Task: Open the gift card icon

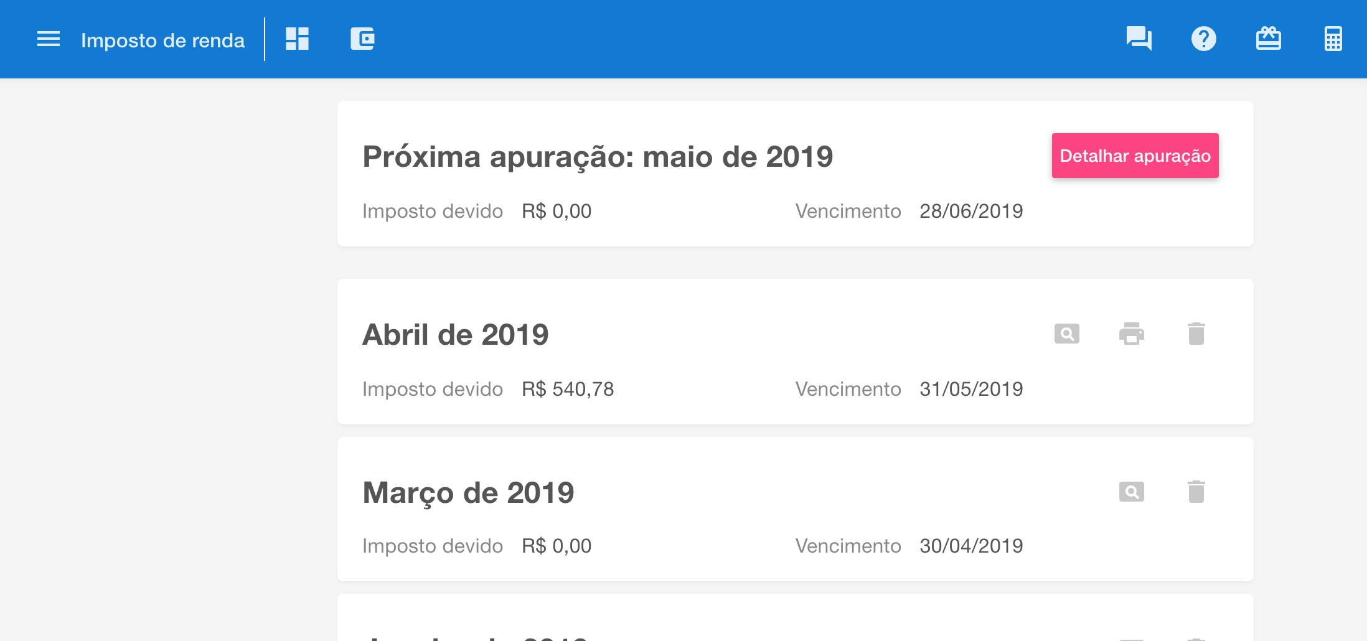Action: tap(1268, 39)
